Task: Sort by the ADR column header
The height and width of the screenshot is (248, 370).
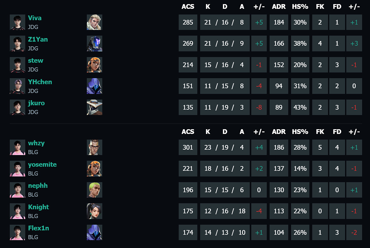Action: pyautogui.click(x=279, y=6)
